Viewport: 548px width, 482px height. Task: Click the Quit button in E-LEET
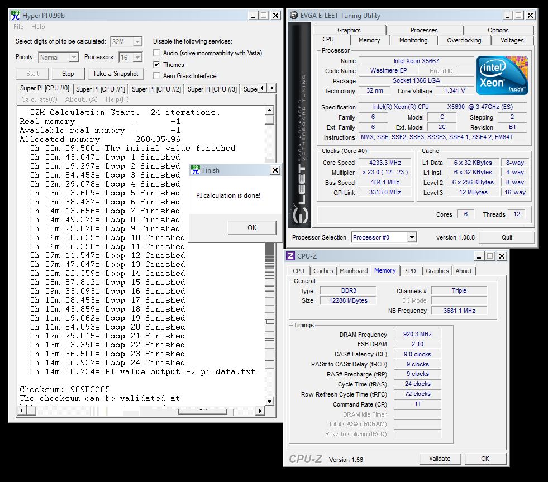coord(507,237)
